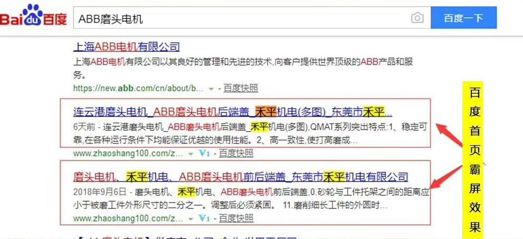Open 百度快照 for the 2018年9月6日 result

[236, 217]
